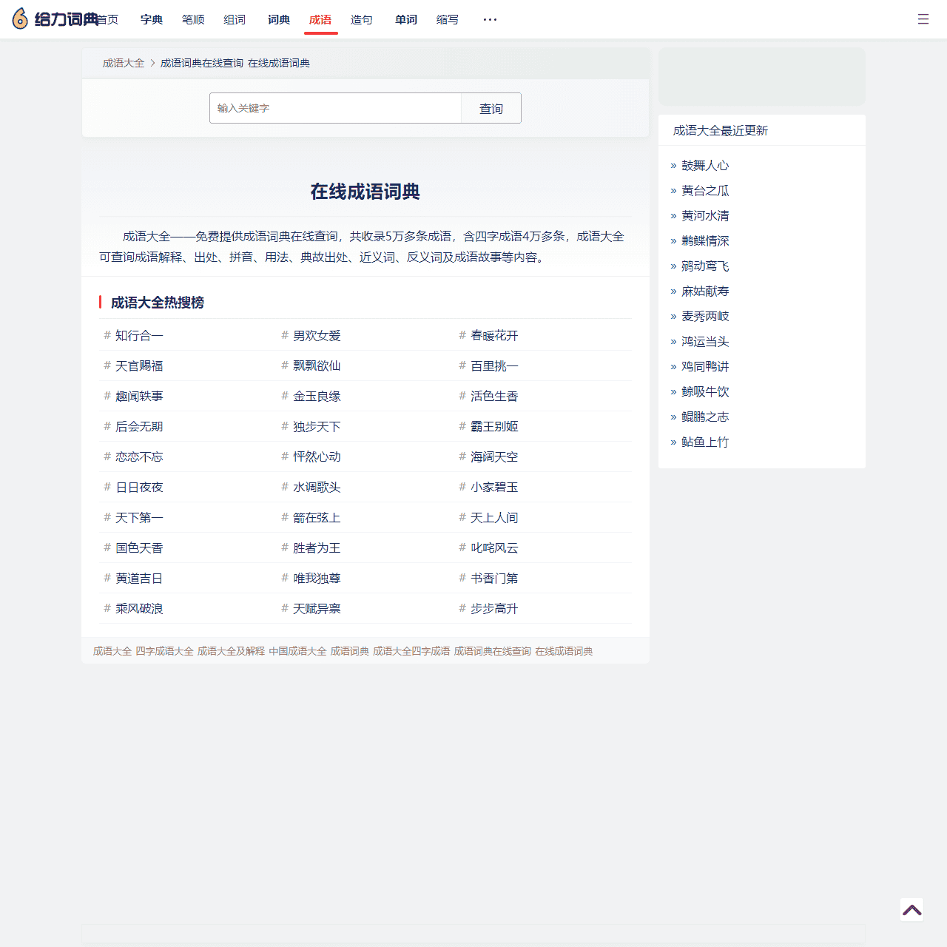Click the keyword search input field
Viewport: 947px width, 947px height.
(x=335, y=108)
